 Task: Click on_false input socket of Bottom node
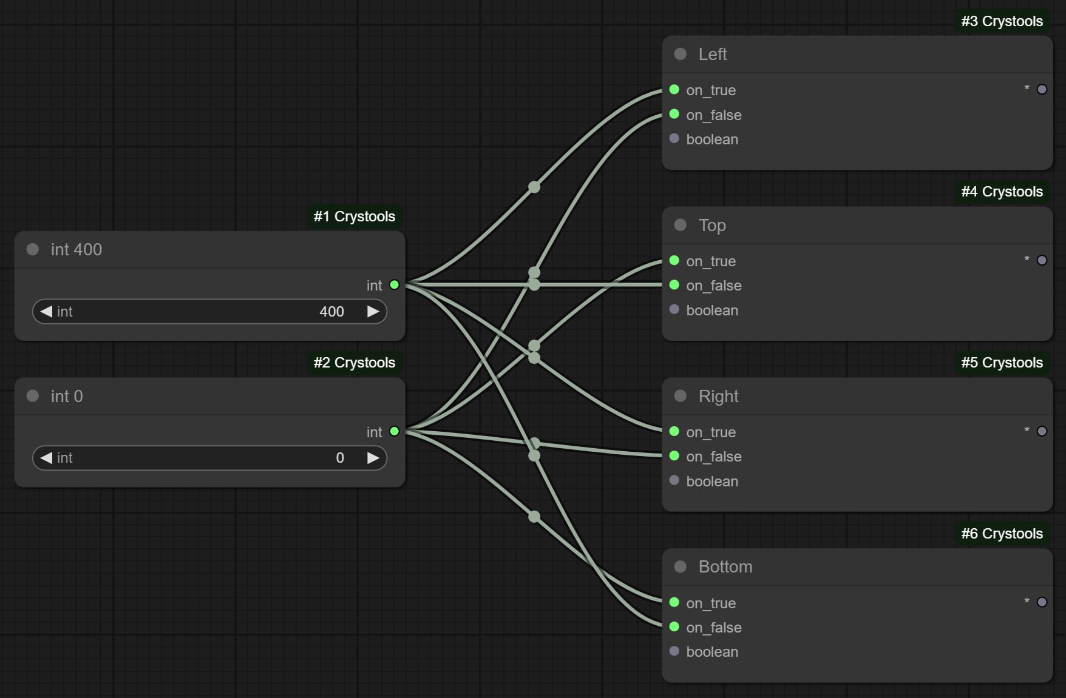tap(674, 626)
